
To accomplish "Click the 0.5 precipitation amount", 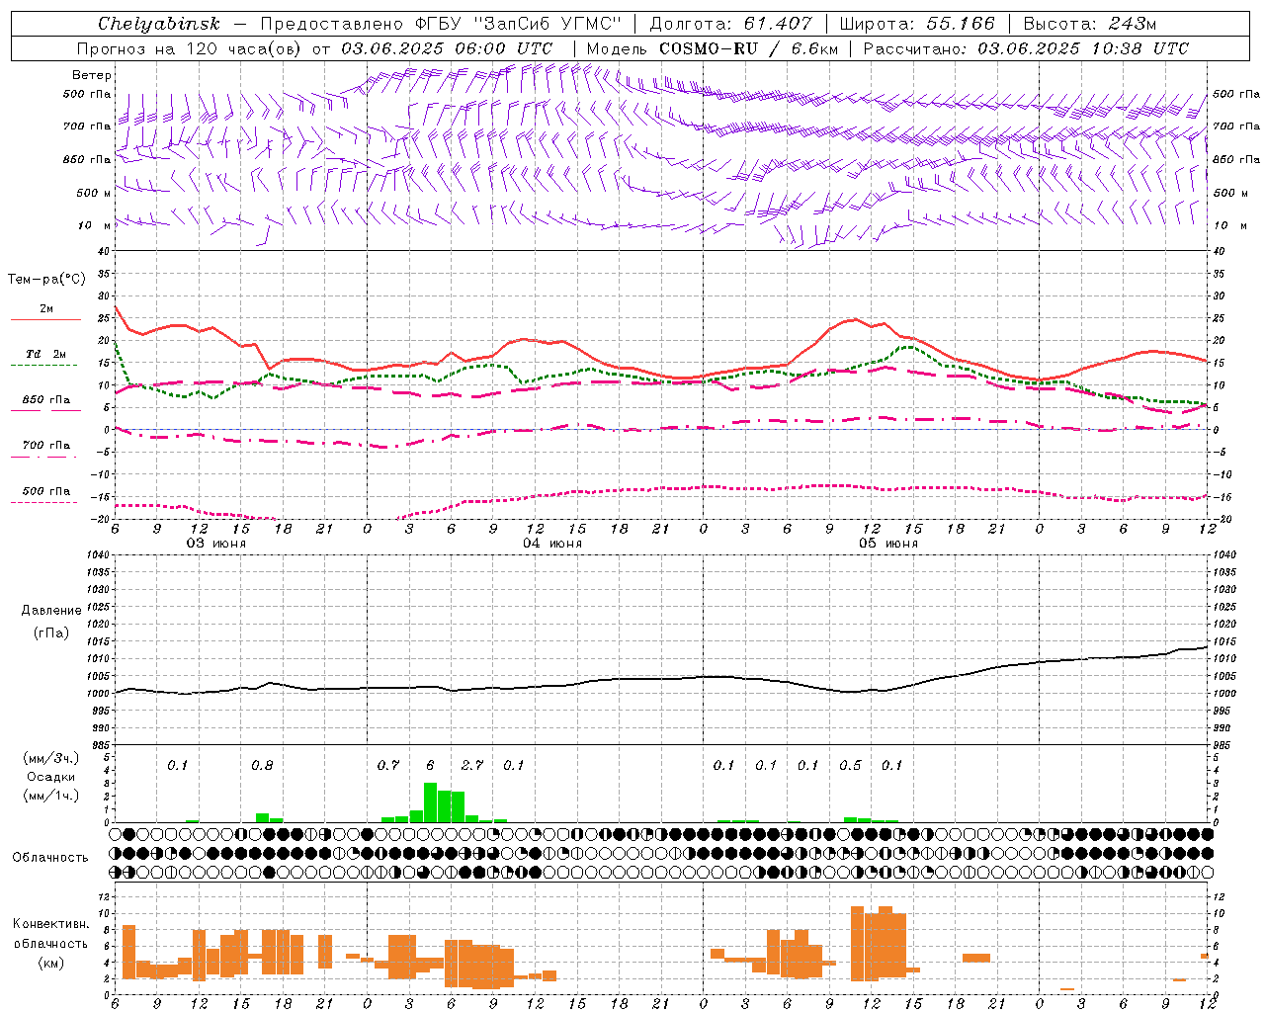I will point(850,765).
